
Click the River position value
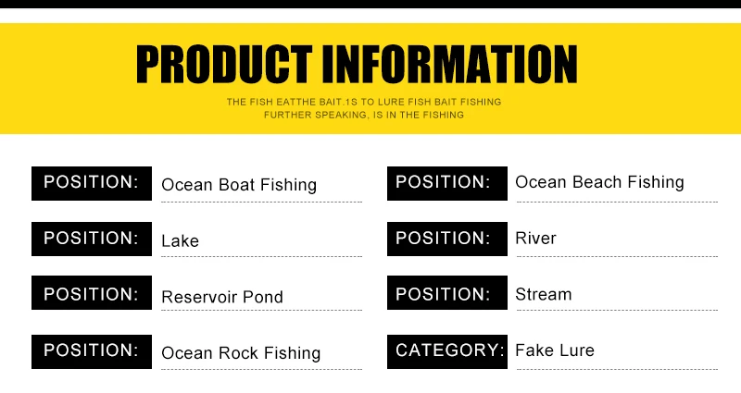click(535, 239)
